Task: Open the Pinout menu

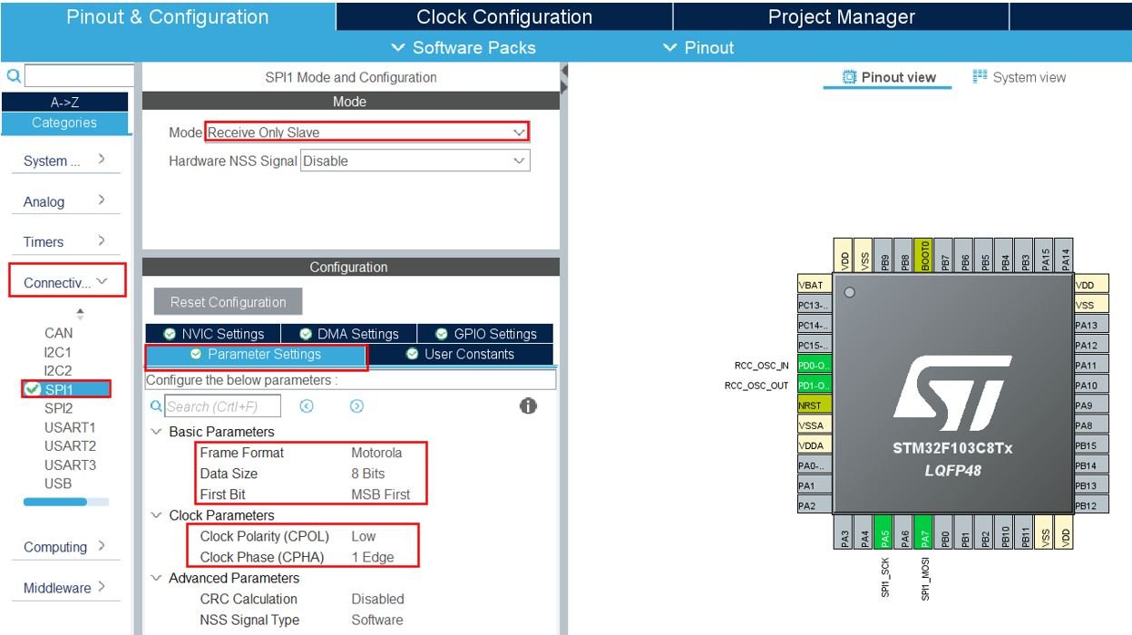Action: coord(698,47)
